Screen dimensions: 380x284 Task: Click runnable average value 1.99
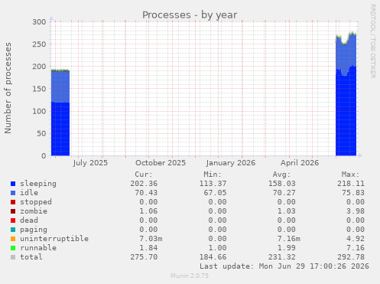point(287,248)
